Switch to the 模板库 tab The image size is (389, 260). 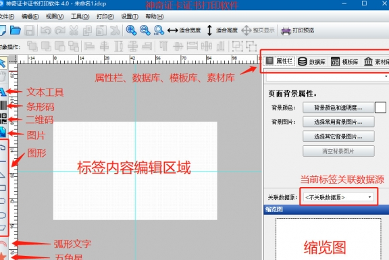(x=344, y=61)
